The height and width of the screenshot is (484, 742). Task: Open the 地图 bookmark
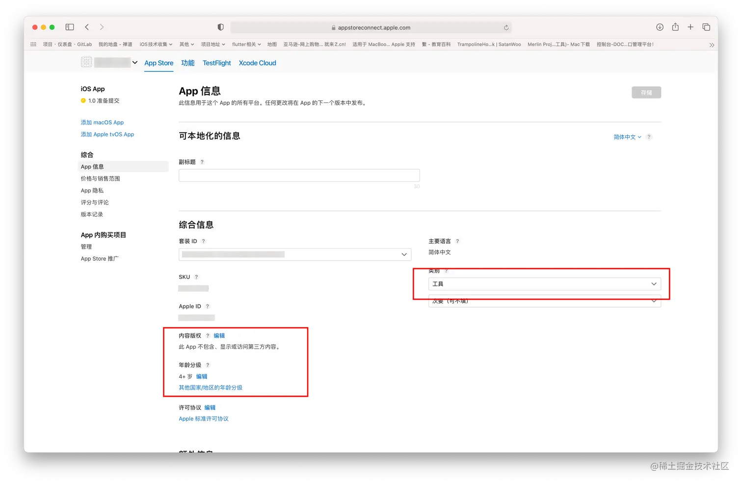point(272,44)
